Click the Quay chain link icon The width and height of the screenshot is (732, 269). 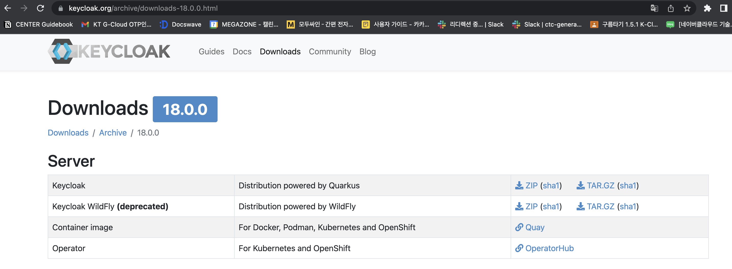point(519,227)
